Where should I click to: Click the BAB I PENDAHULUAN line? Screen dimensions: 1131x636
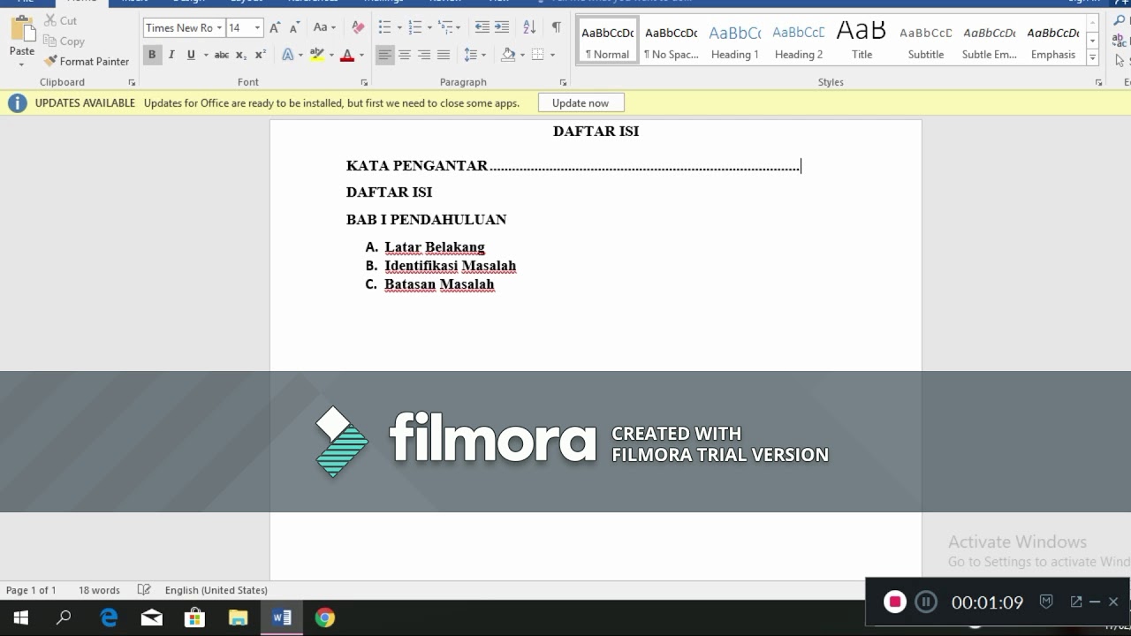click(x=426, y=219)
